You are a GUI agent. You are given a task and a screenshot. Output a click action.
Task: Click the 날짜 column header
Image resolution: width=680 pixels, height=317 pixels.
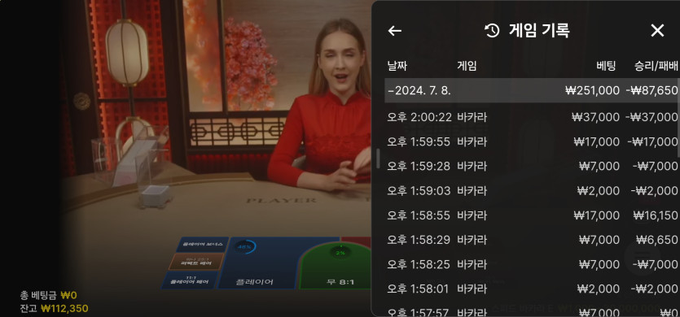click(x=397, y=67)
